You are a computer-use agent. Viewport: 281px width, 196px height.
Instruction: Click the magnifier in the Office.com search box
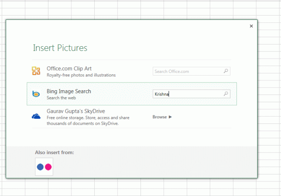click(x=226, y=71)
